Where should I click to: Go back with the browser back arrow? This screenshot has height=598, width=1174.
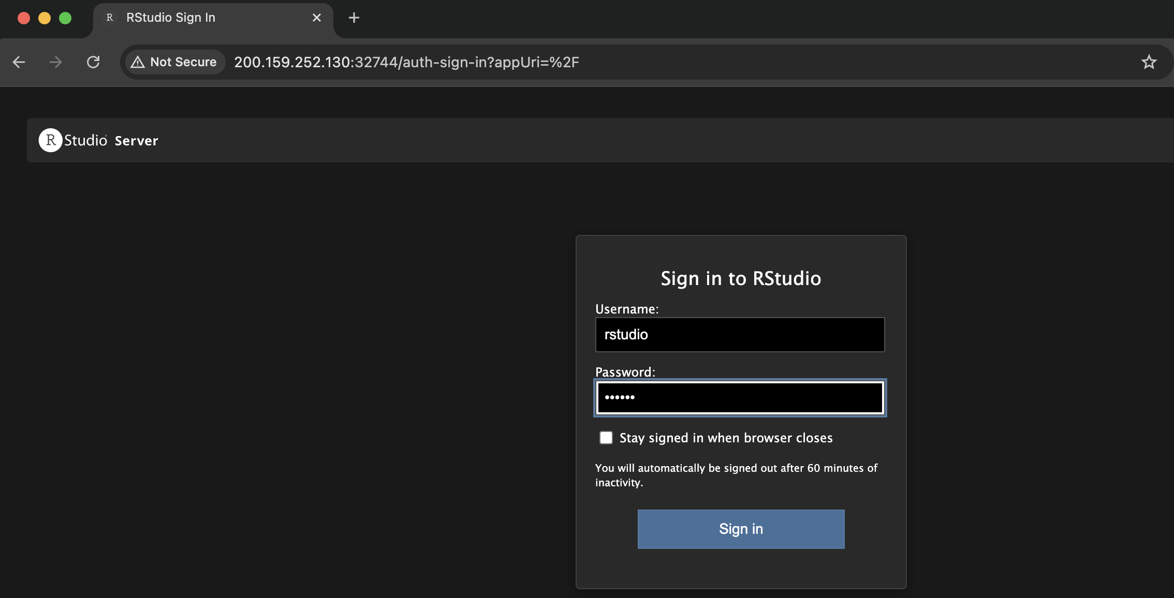pos(19,62)
